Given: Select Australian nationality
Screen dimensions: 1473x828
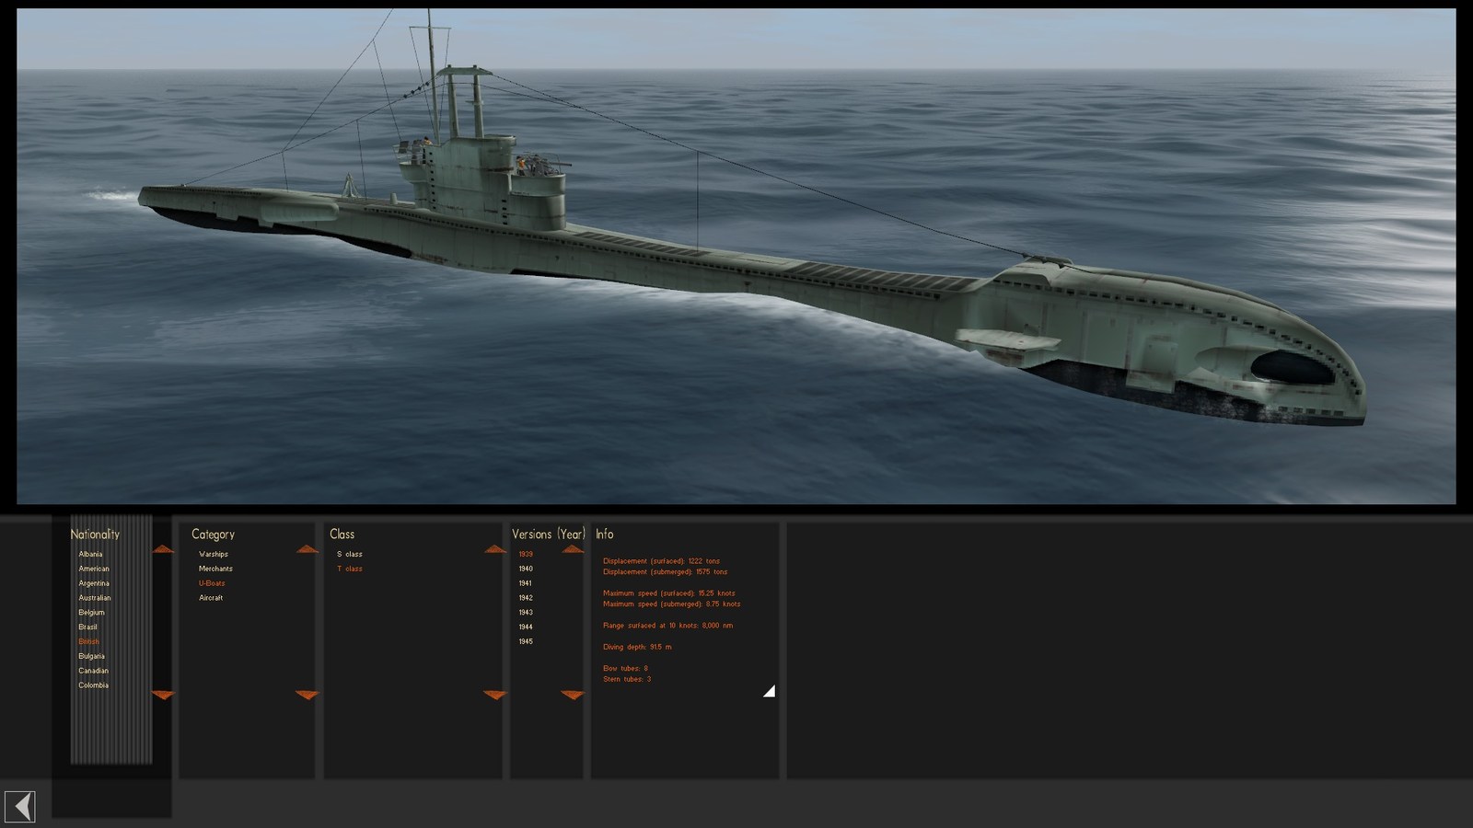Looking at the screenshot, I should click(95, 598).
